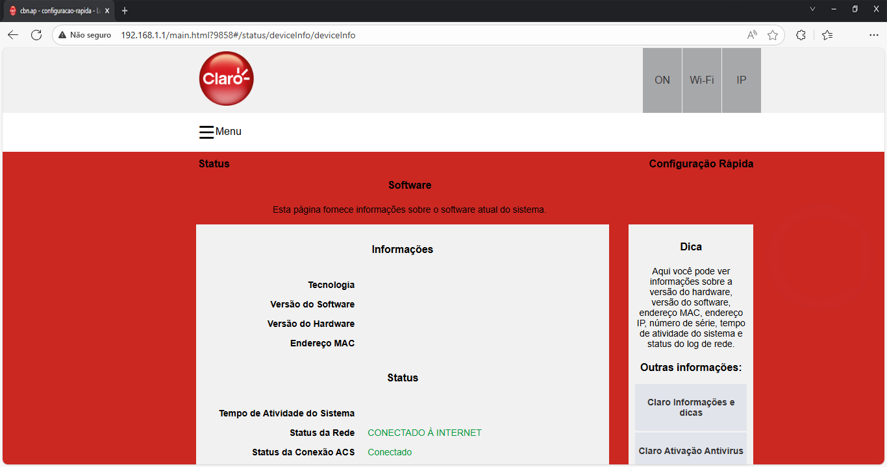This screenshot has height=467, width=887.
Task: Open the Favorites list icon
Action: 827,35
